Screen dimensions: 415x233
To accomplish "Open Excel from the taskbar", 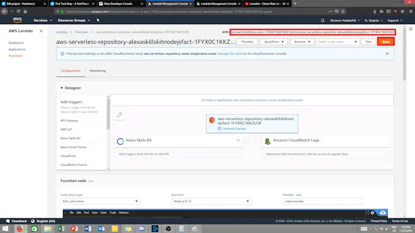I will [x=61, y=229].
